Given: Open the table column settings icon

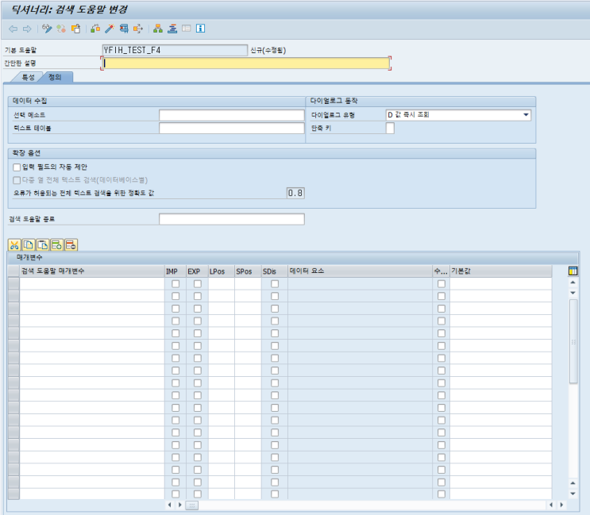Looking at the screenshot, I should (573, 271).
